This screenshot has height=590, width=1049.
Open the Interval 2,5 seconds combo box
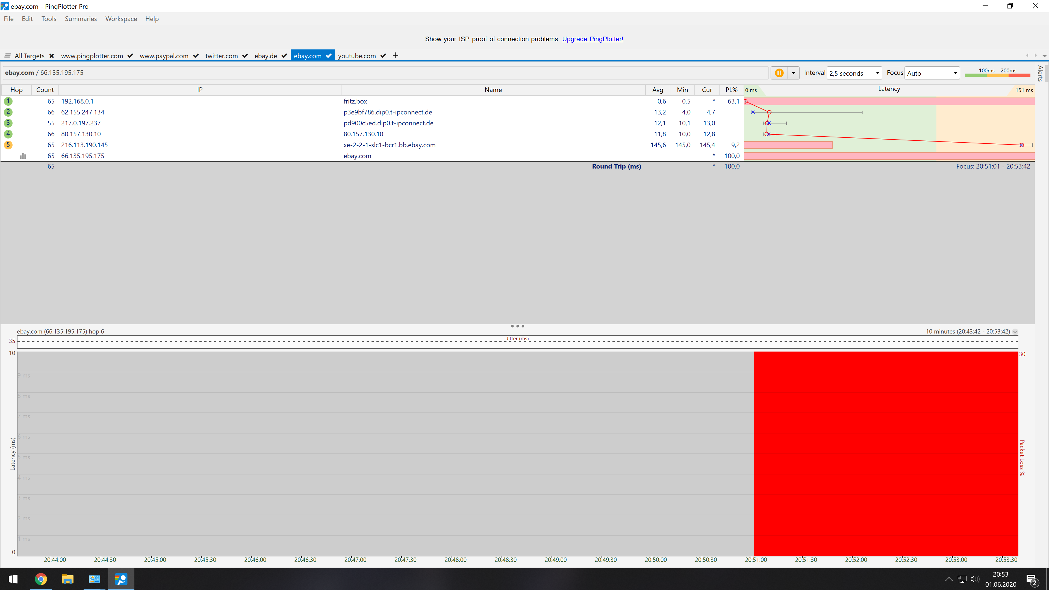pos(854,73)
